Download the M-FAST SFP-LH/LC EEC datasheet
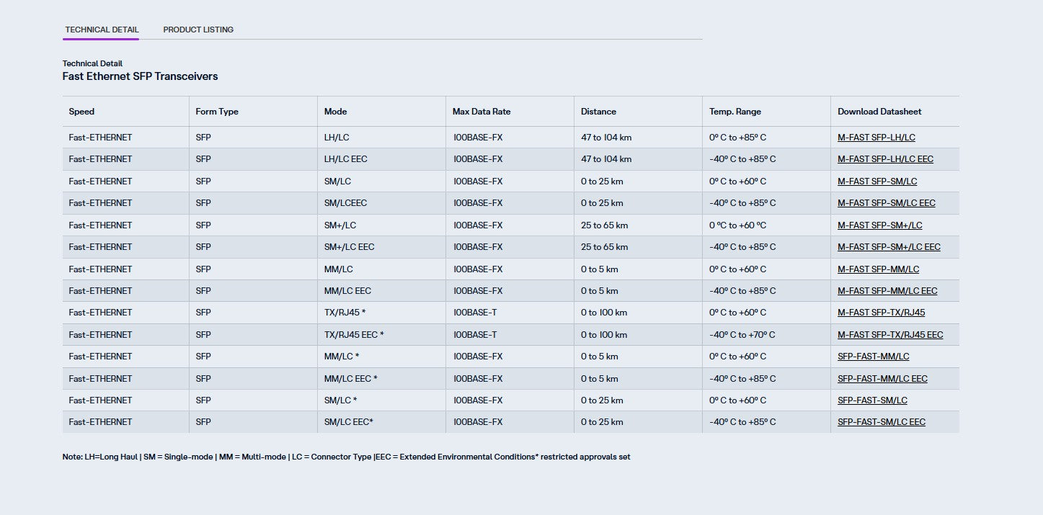The image size is (1043, 515). (885, 159)
